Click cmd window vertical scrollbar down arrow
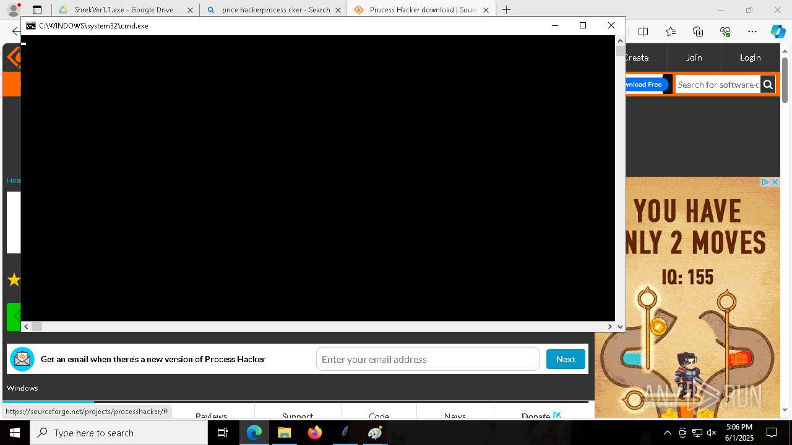The image size is (792, 445). tap(620, 327)
